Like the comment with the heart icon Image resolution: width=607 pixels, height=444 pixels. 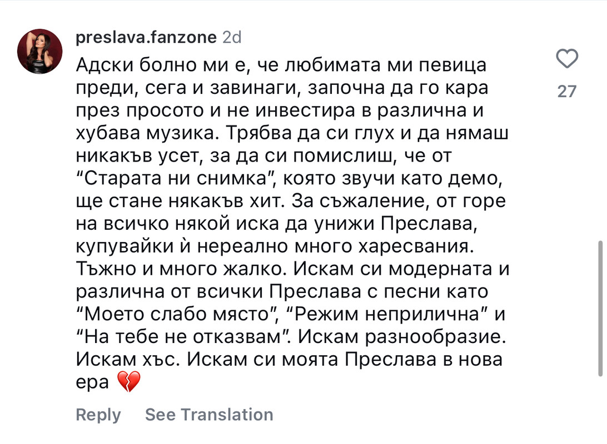[x=567, y=59]
